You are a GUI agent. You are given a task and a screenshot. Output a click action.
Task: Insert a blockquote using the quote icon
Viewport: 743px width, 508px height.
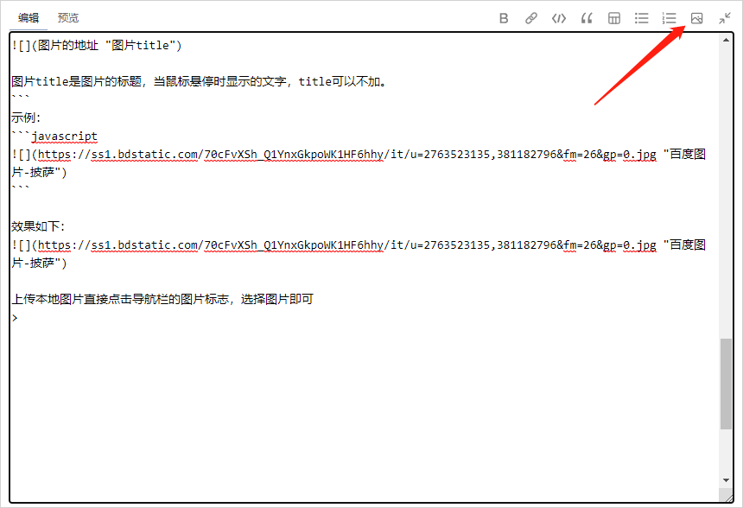(587, 18)
